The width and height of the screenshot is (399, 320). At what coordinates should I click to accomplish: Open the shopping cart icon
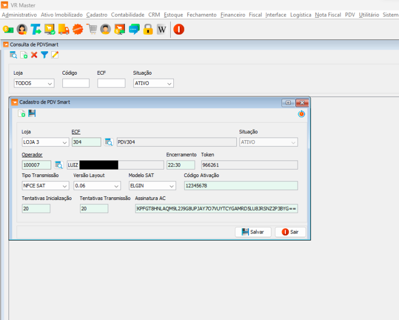[92, 29]
